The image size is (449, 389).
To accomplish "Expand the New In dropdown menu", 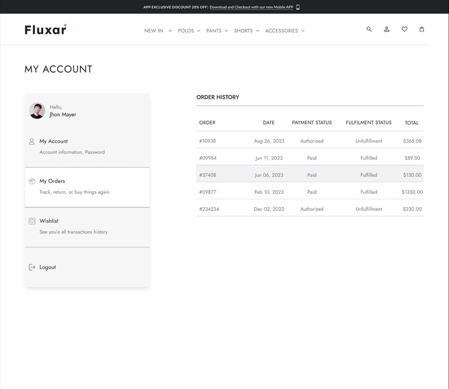I will [x=158, y=31].
